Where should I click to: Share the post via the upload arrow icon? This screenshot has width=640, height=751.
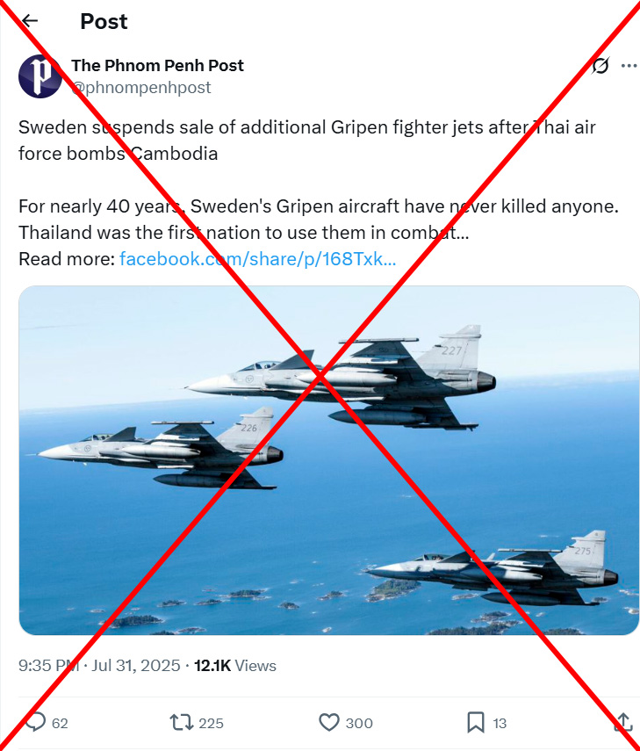click(x=622, y=722)
